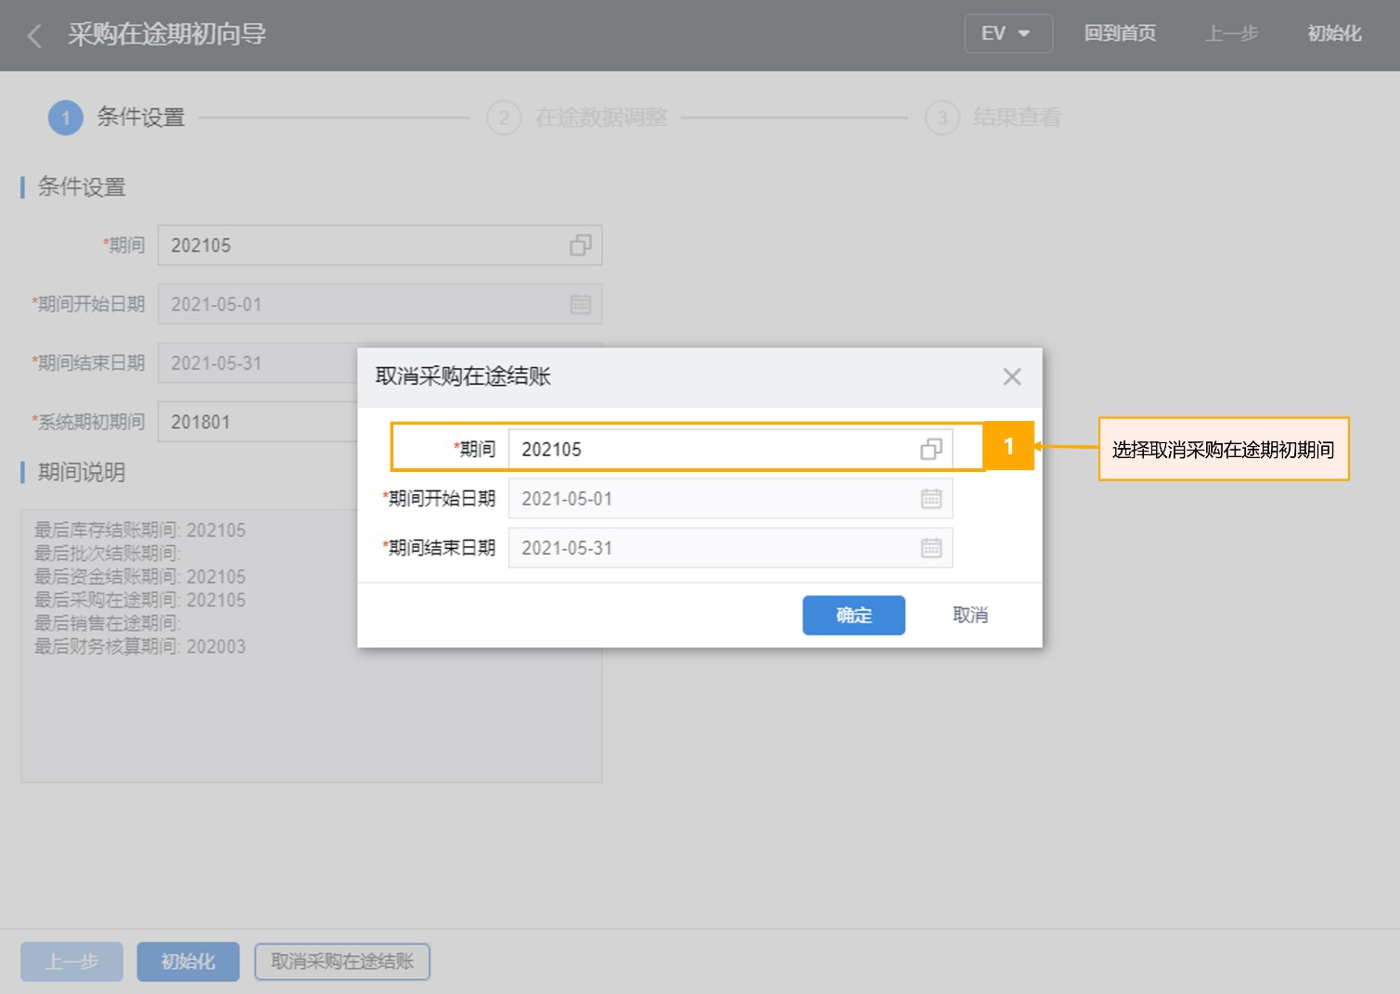
Task: Click 初始化 in the top bar
Action: point(1333,33)
